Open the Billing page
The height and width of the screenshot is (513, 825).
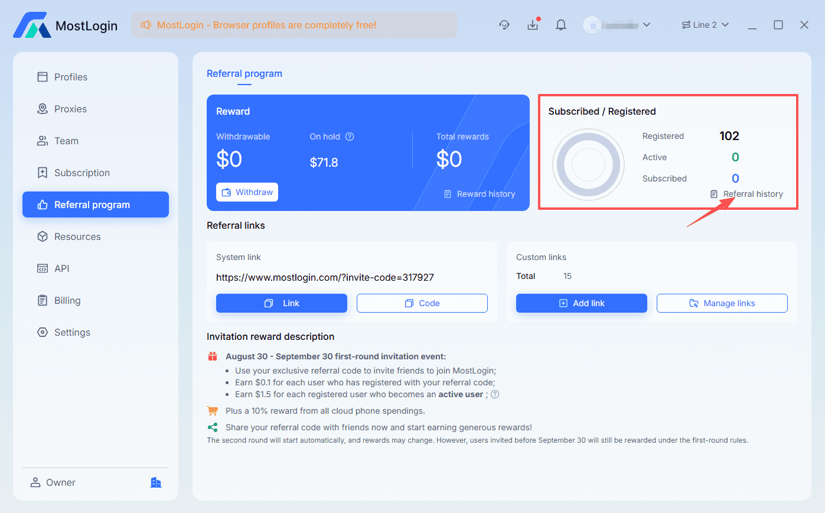pos(96,300)
